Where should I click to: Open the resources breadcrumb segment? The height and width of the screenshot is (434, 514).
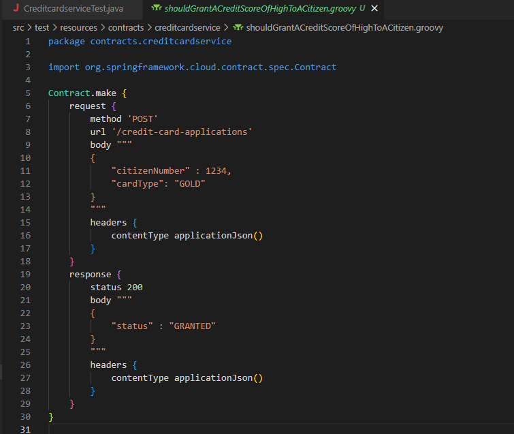tap(79, 28)
